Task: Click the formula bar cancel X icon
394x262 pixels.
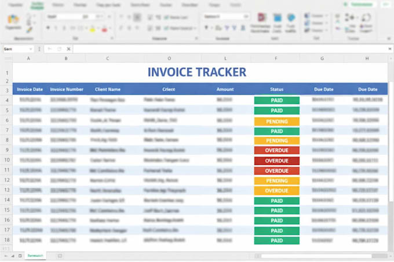Action: (68, 49)
